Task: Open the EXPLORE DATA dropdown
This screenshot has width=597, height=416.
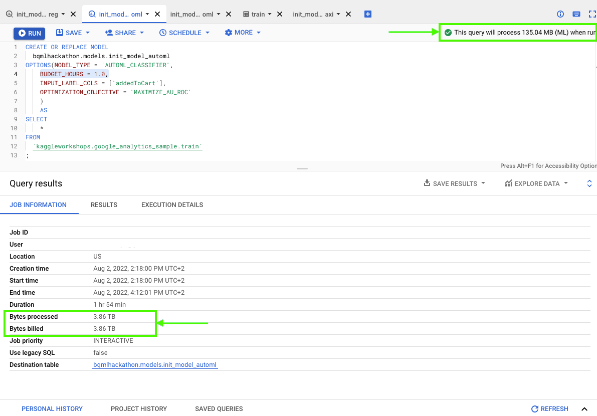Action: (536, 183)
